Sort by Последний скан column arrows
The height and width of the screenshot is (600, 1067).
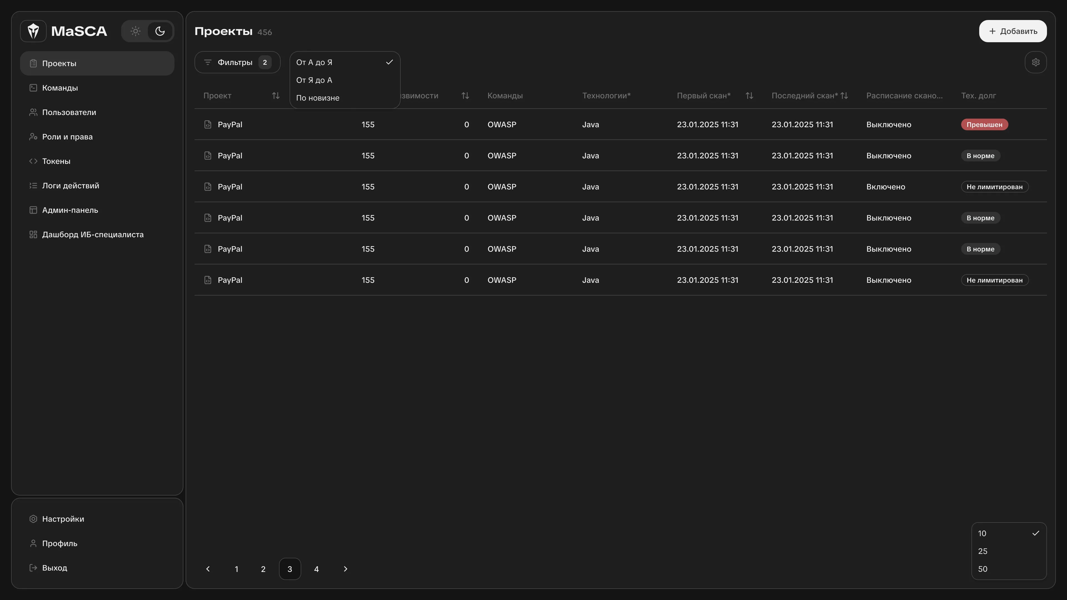point(844,96)
